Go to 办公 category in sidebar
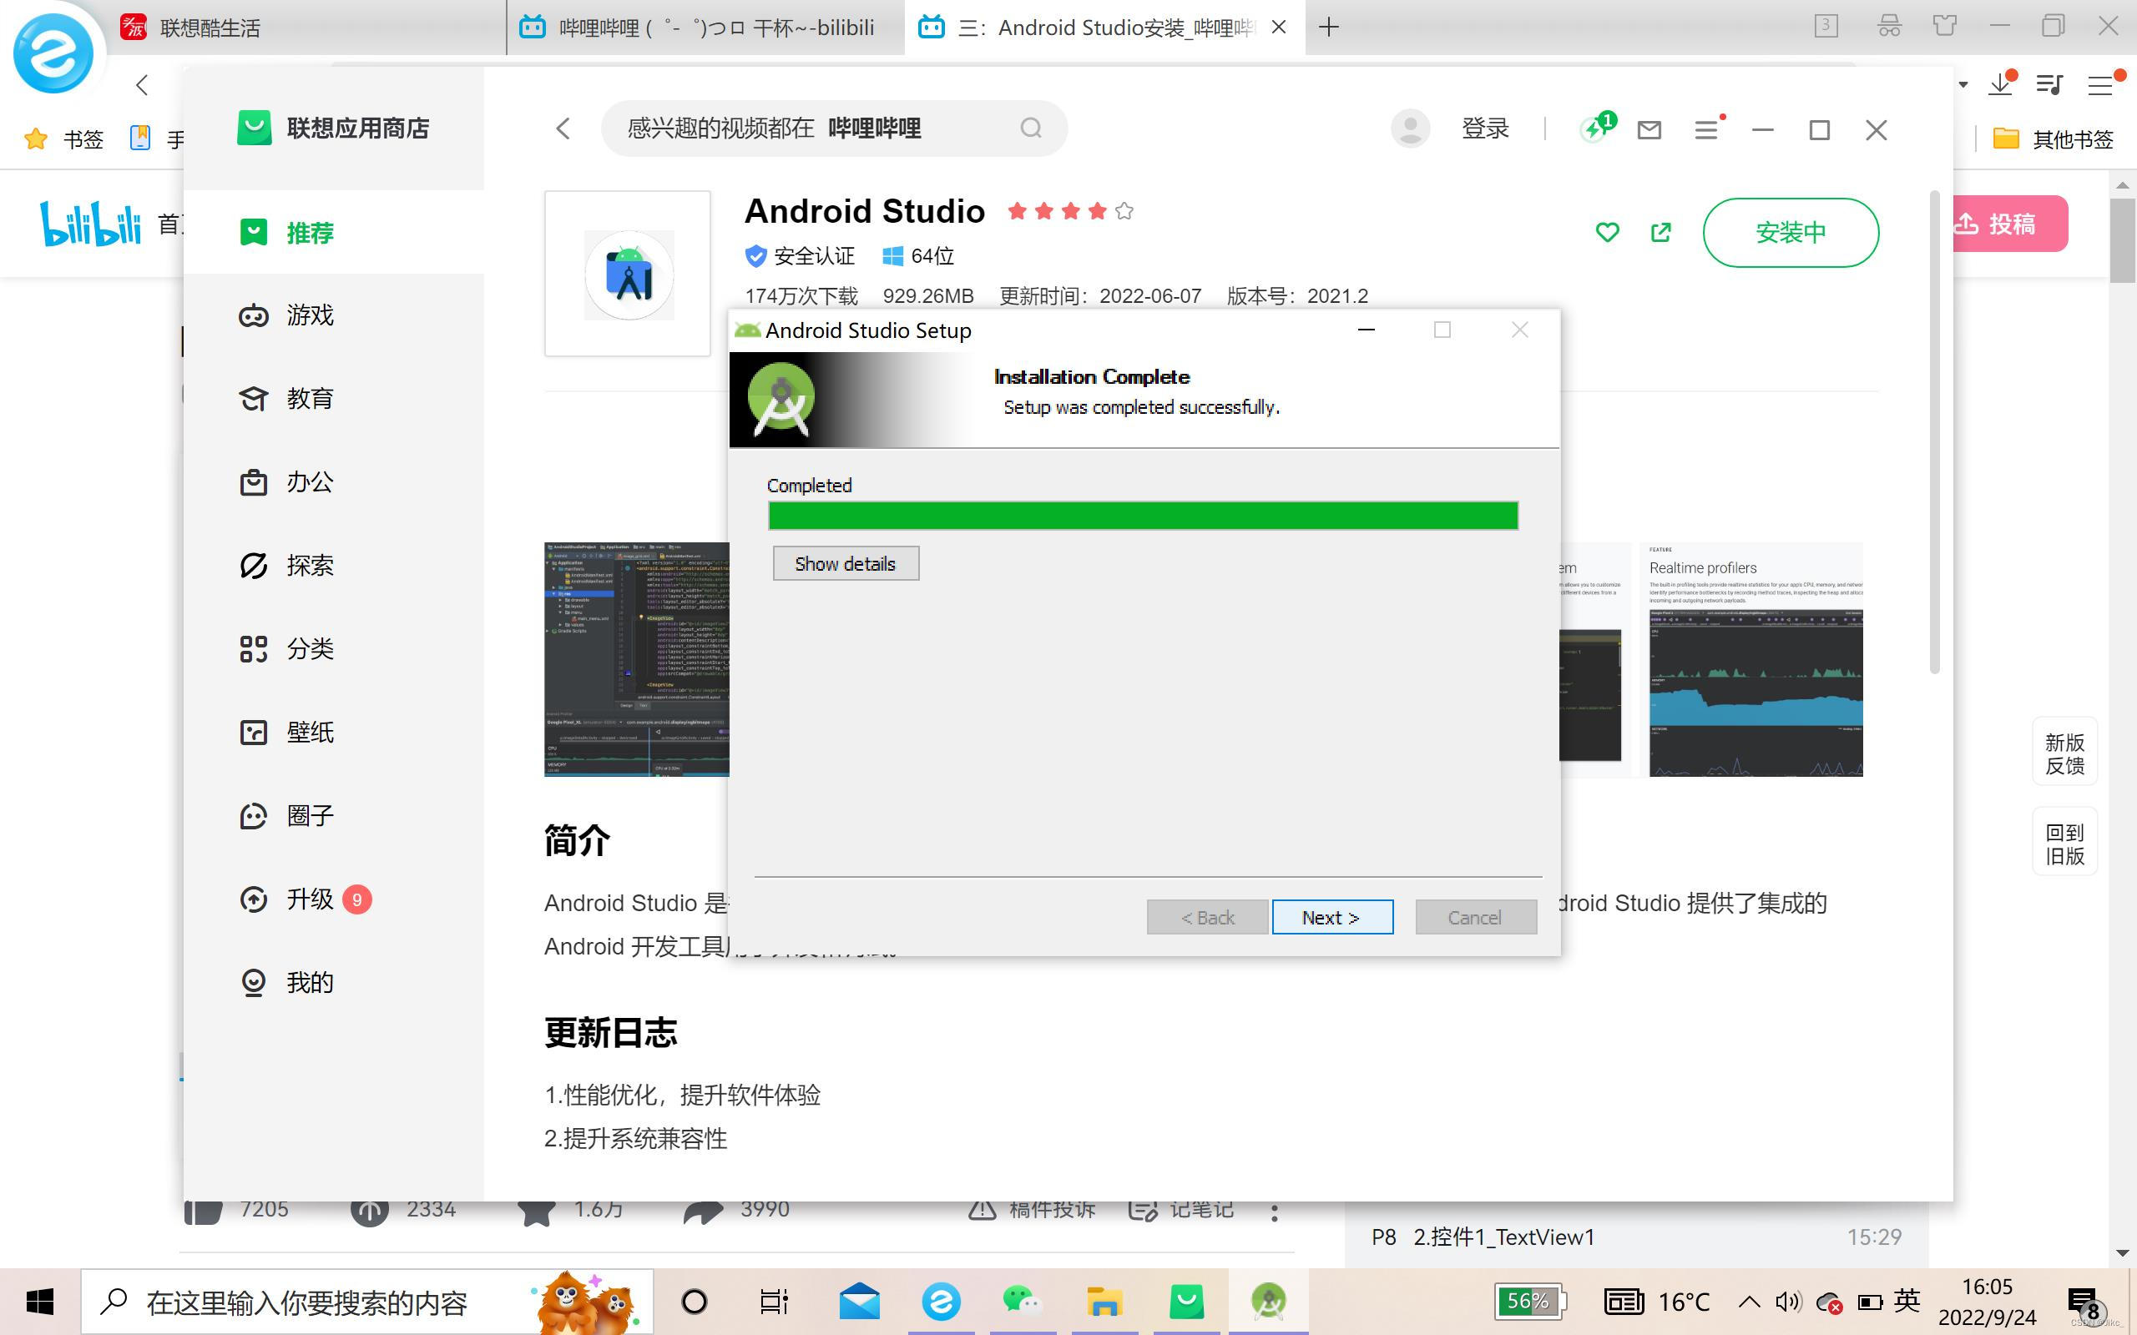The image size is (2137, 1335). [x=334, y=482]
